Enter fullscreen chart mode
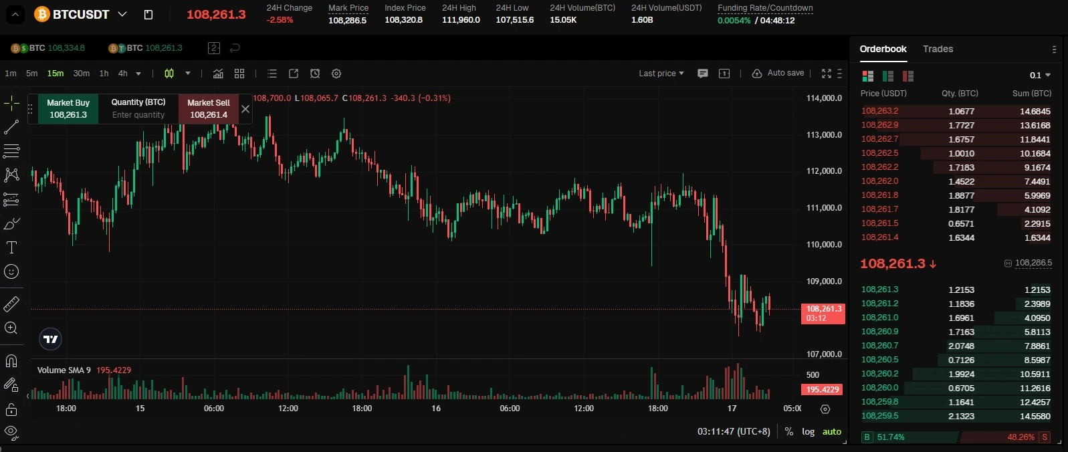 tap(827, 74)
